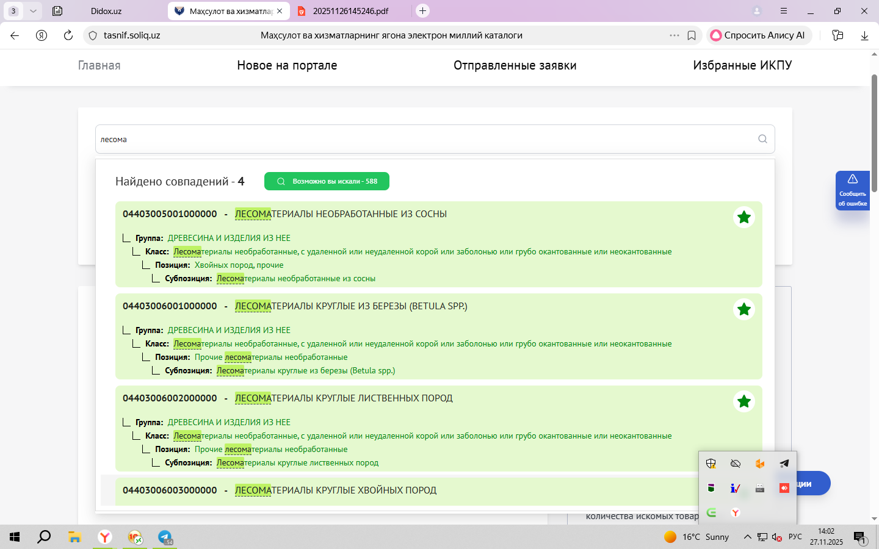This screenshot has height=549, width=879.
Task: Click 'ЛЕСОМАТЕРИАЛЫ КРУГЛЫЕ ХВОЙНЫХ ПОРОД' title
Action: click(x=336, y=490)
